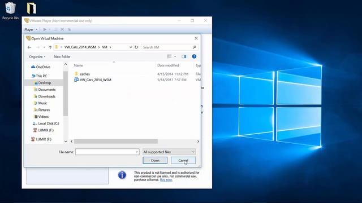362x203 pixels.
Task: Go back using the back arrow
Action: (29, 47)
